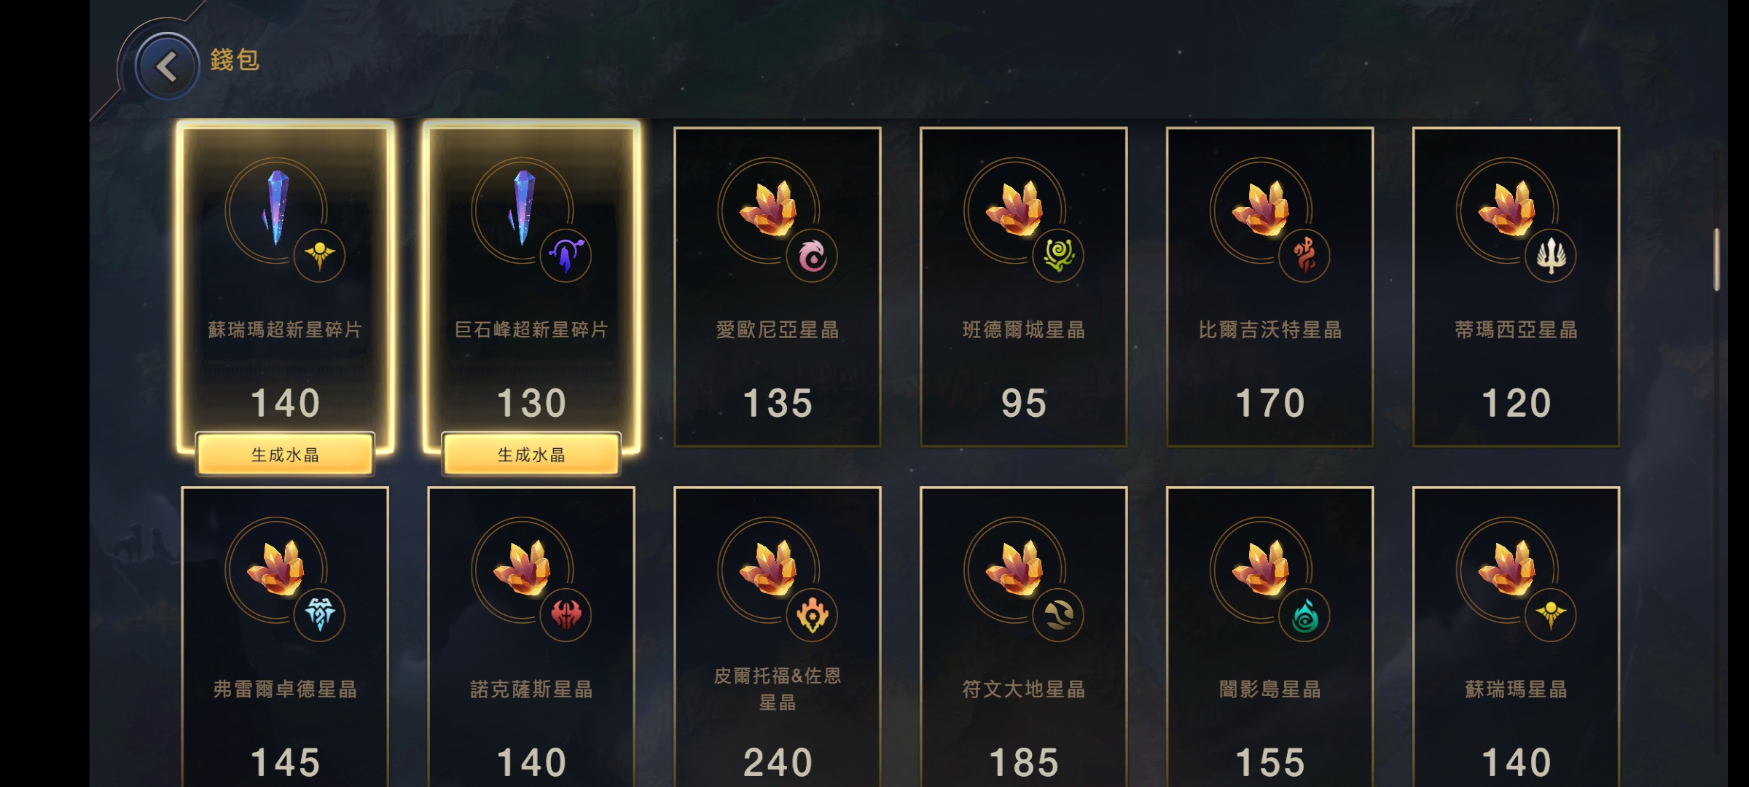Click the 比爾吉沃特 orange region emblem
1749x787 pixels.
click(x=1304, y=256)
